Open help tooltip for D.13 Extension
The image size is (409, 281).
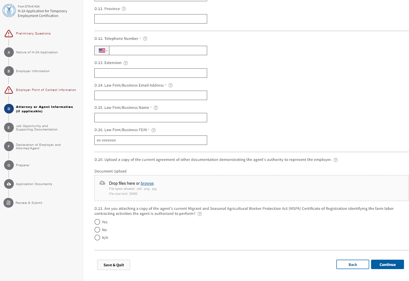[x=126, y=63]
